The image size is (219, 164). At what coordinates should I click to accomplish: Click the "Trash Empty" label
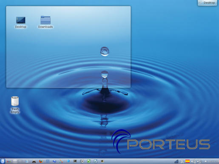coord(15,110)
